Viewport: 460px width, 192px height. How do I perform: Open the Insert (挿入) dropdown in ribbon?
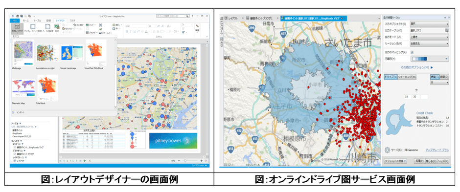coord(117,25)
